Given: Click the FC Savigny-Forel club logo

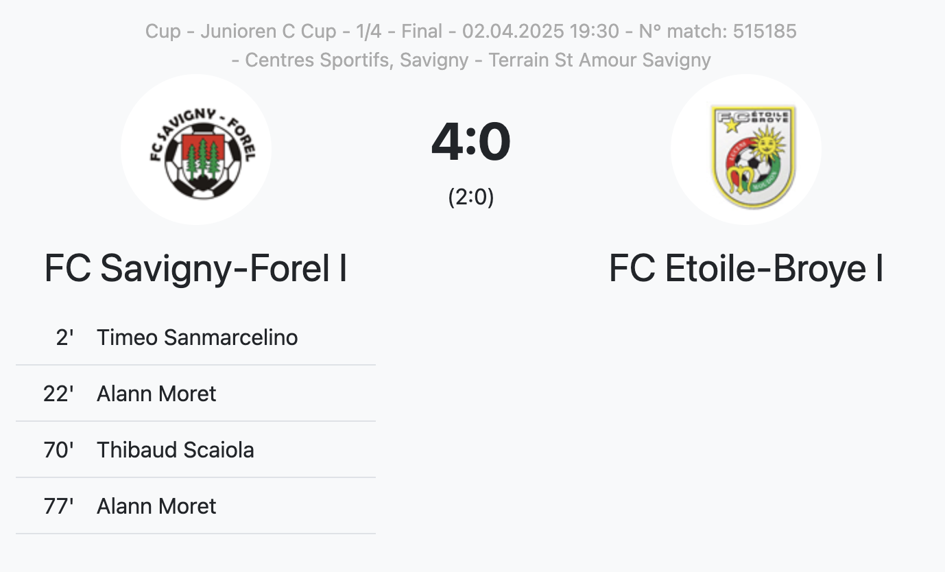Looking at the screenshot, I should (x=196, y=150).
